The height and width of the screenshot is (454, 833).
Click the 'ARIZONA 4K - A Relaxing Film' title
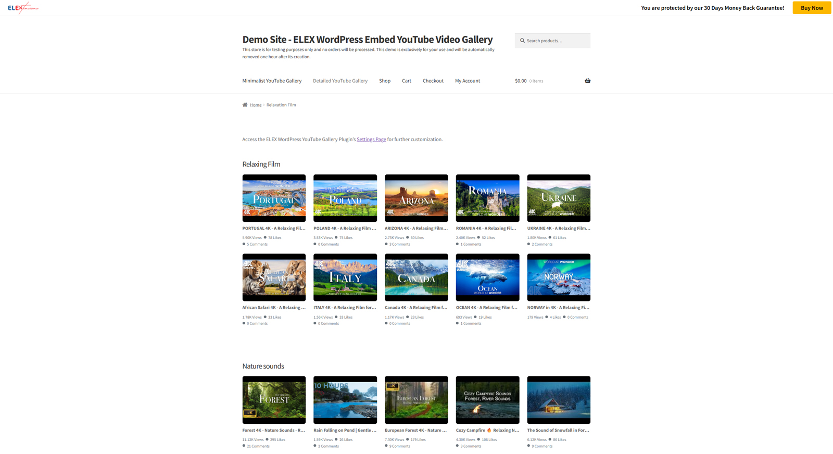[416, 229]
